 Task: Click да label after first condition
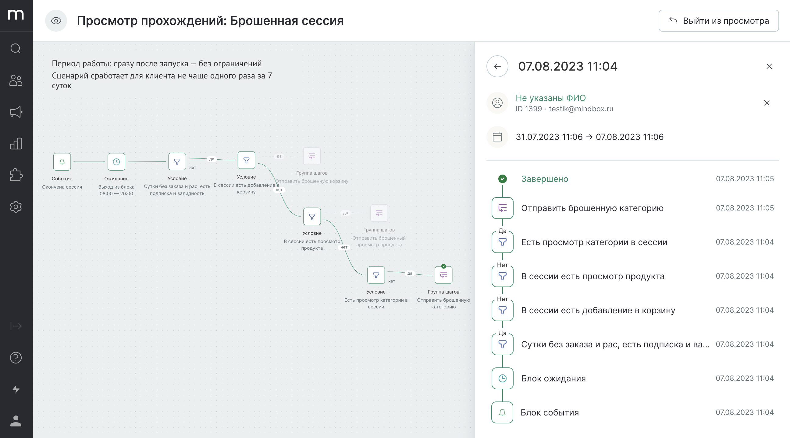pos(212,159)
